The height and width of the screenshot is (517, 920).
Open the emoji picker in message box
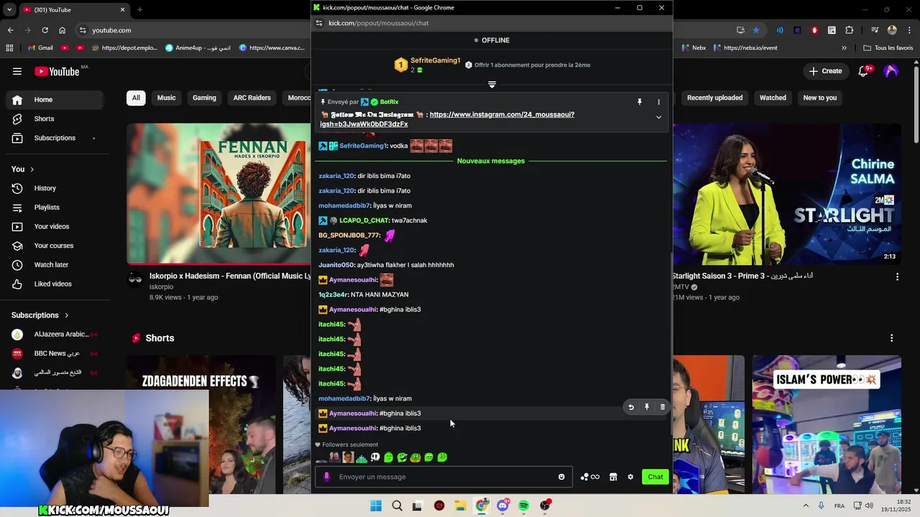coord(561,477)
